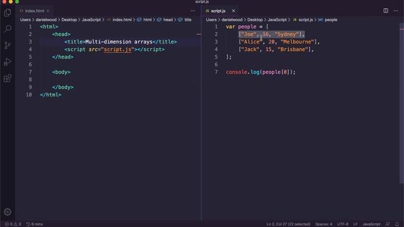The width and height of the screenshot is (404, 227).
Task: Click the vertical scrollbar of script.js editor
Action: point(401,103)
